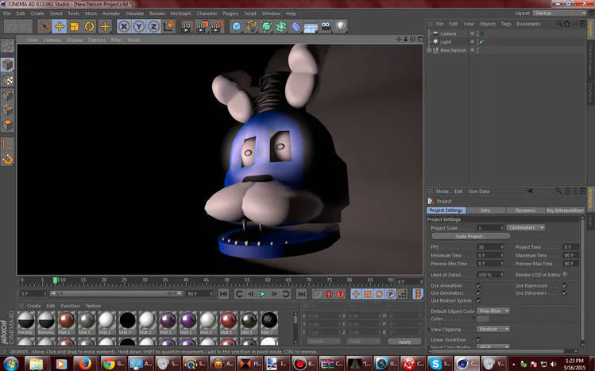Open the Centimeters unit dropdown
Image resolution: width=595 pixels, height=371 pixels.
525,227
